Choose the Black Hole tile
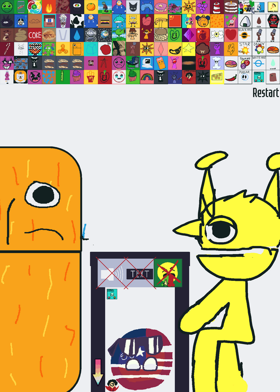The width and height of the screenshot is (280, 392). 245,35
